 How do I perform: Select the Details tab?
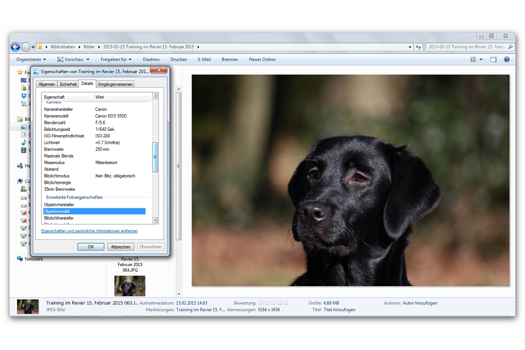pyautogui.click(x=87, y=83)
